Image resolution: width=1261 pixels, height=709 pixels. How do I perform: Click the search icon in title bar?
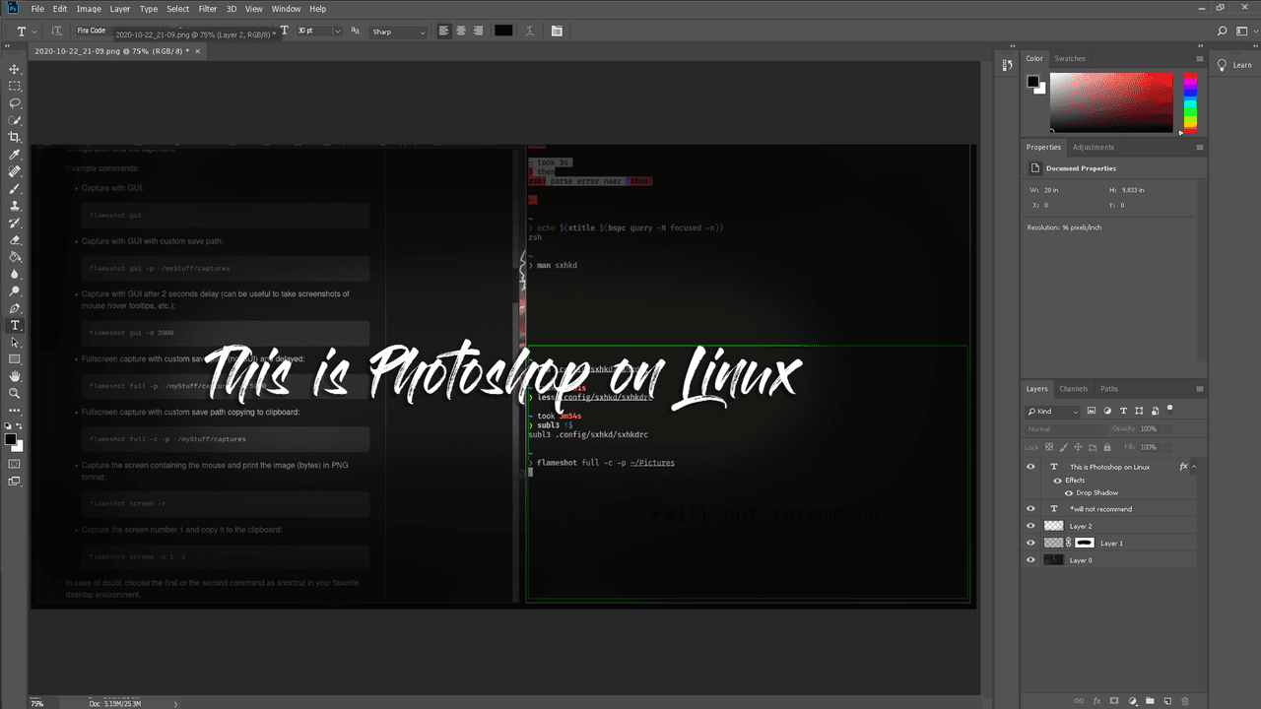tap(1223, 32)
